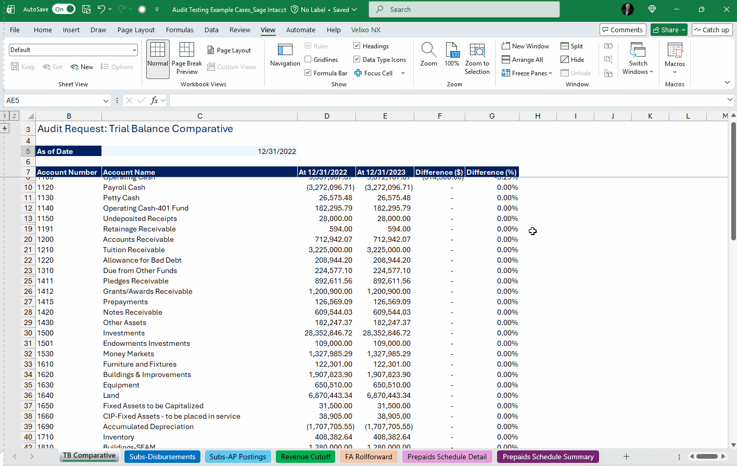Open the Navigation pane
737x466 pixels.
285,57
